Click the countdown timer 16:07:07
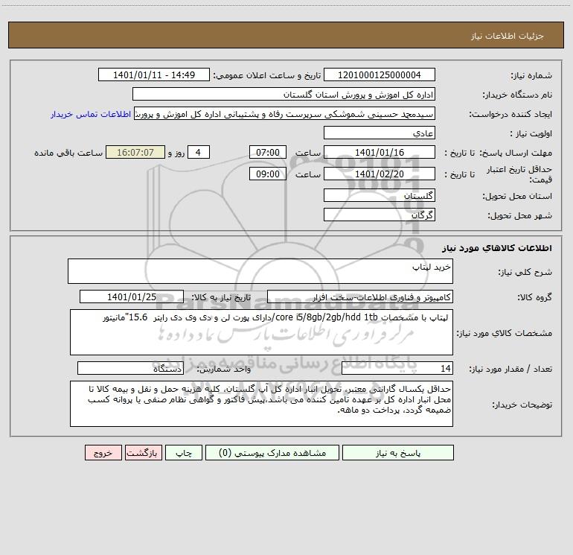Viewport: 573px width, 555px height. pos(135,152)
